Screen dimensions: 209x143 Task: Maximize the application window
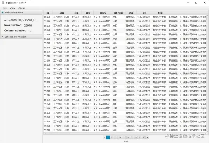coord(196,3)
